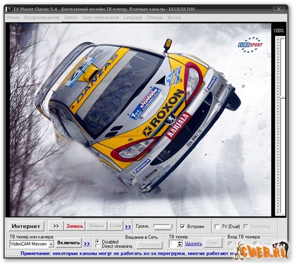
Task: Click the Включить button
Action: tap(69, 243)
